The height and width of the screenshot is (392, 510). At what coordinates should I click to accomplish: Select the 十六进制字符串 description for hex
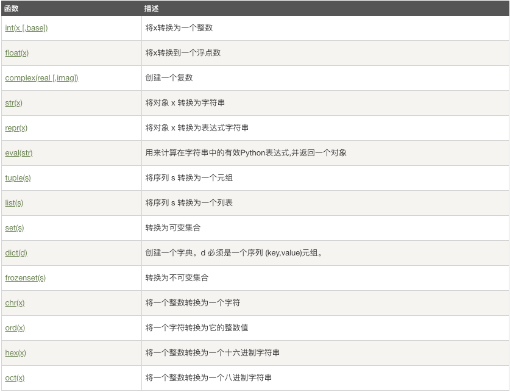click(x=213, y=353)
